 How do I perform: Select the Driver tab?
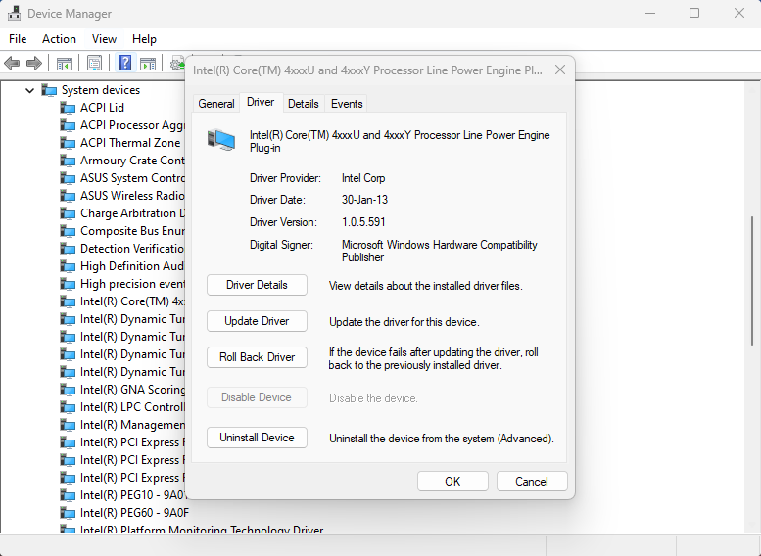pos(261,102)
